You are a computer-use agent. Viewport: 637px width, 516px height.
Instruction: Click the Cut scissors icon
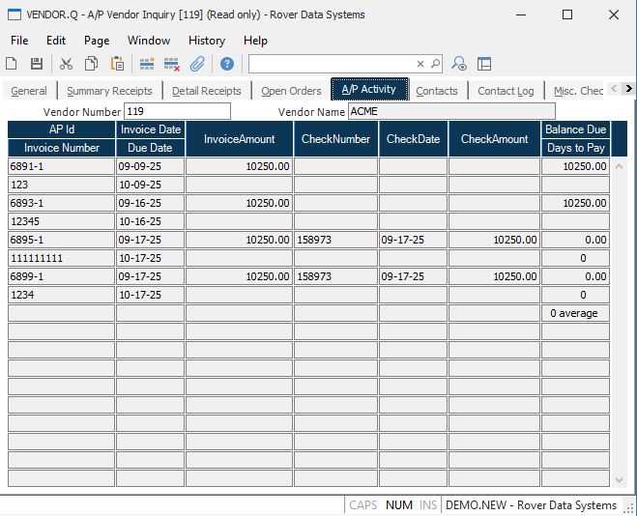point(66,64)
